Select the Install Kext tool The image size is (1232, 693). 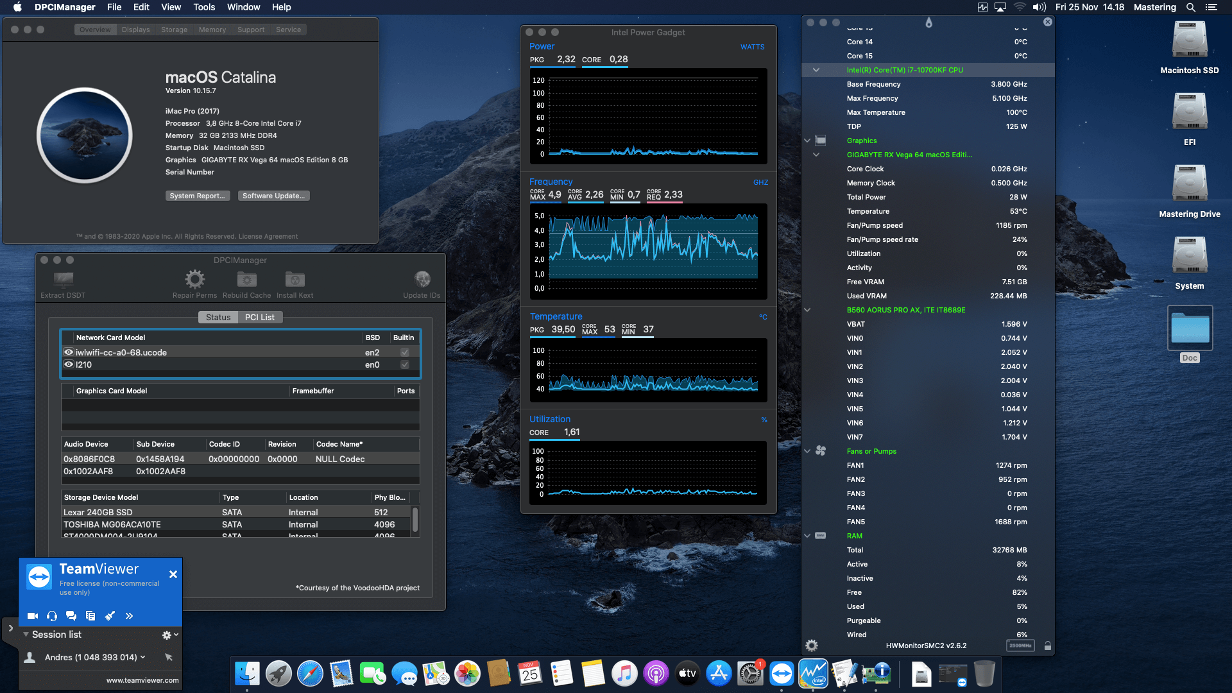[295, 280]
